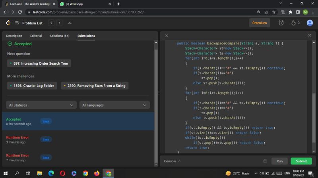The image size is (318, 178).
Task: Switch to the Description tab
Action: (x=14, y=36)
